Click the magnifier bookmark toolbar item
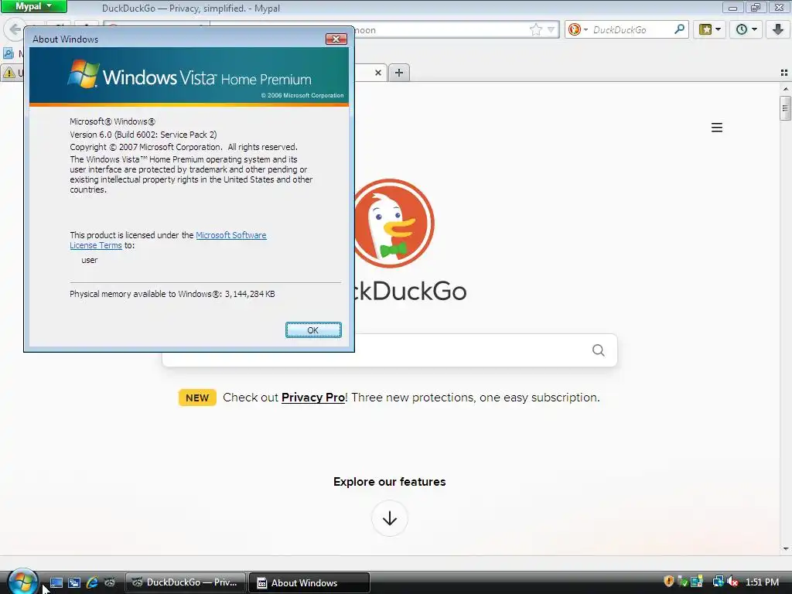Viewport: 792px width, 594px height. [8, 53]
